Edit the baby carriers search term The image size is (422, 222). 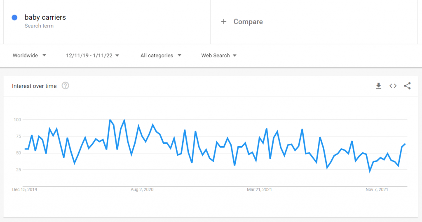[x=45, y=17]
